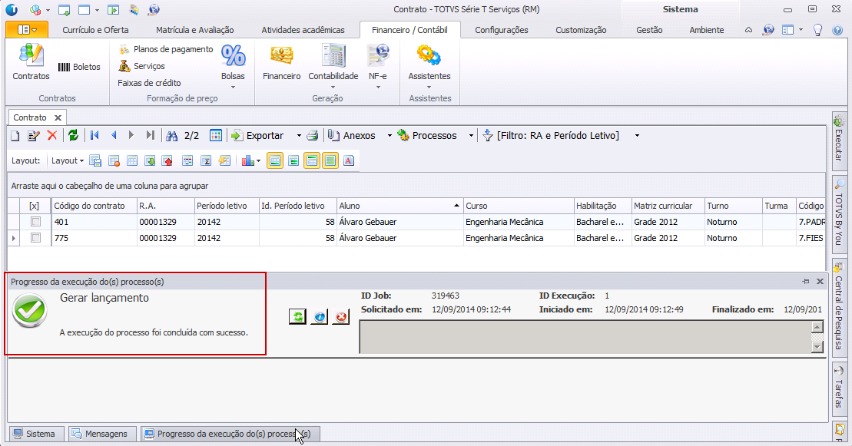This screenshot has height=446, width=852.
Task: Expand the Processos dropdown arrow
Action: coord(471,136)
